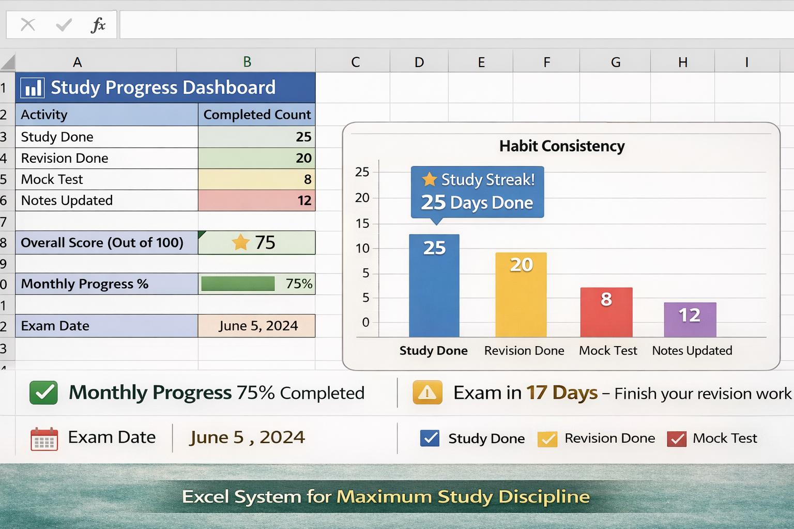Click the yellow warning triangle icon

coord(427,393)
